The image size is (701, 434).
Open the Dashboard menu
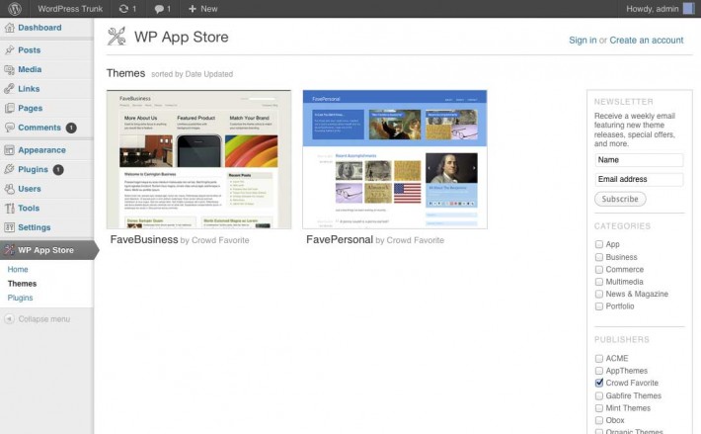coord(39,28)
